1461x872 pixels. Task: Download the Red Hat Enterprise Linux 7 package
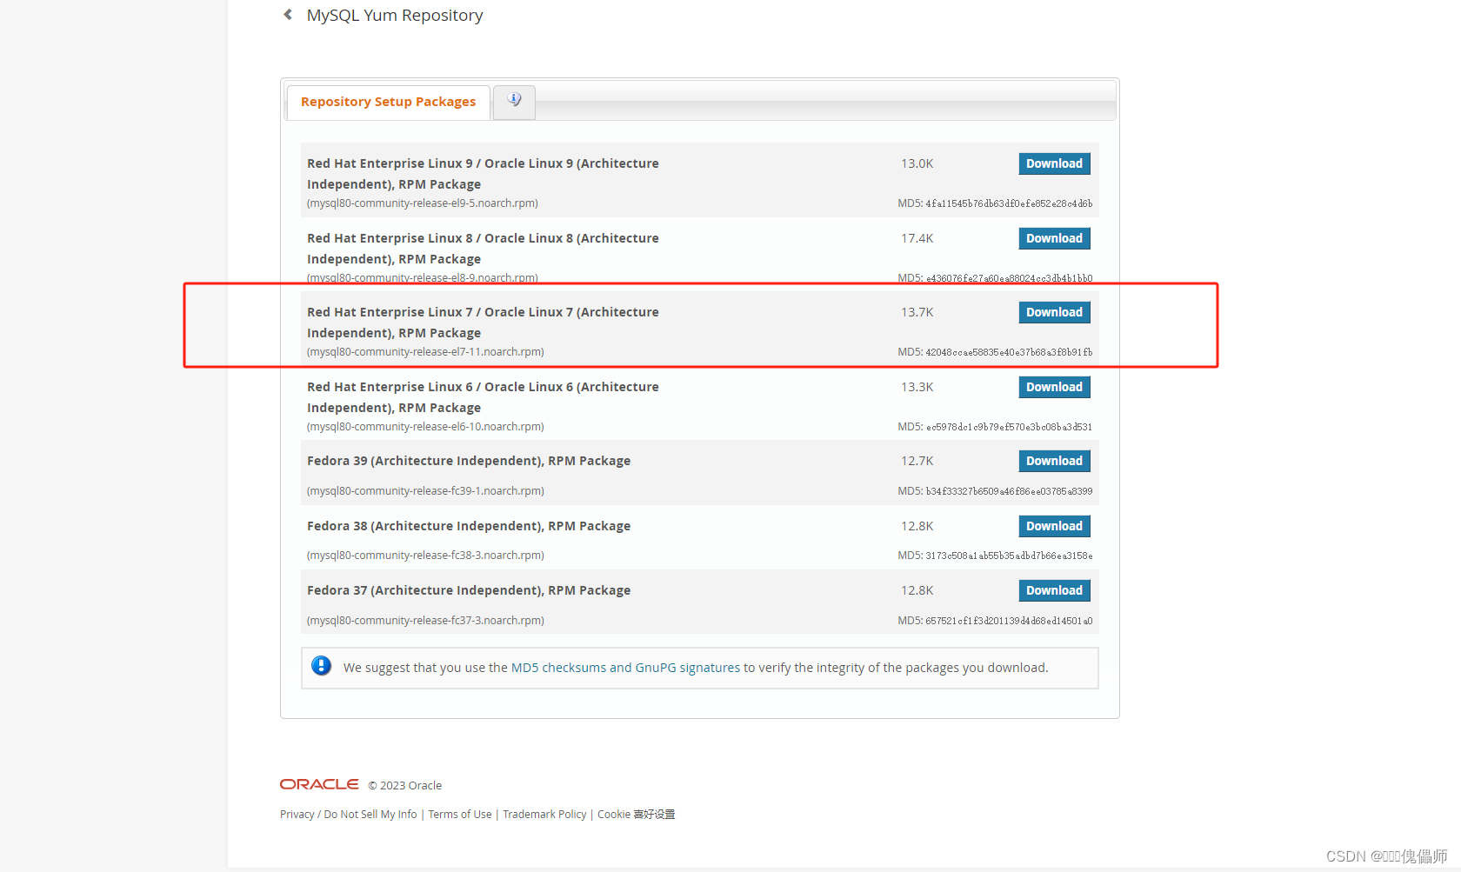[x=1054, y=312]
